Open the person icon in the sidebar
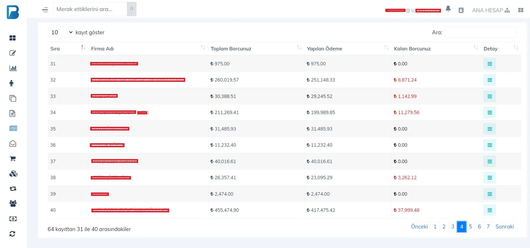This screenshot has height=248, width=530. coord(12,83)
